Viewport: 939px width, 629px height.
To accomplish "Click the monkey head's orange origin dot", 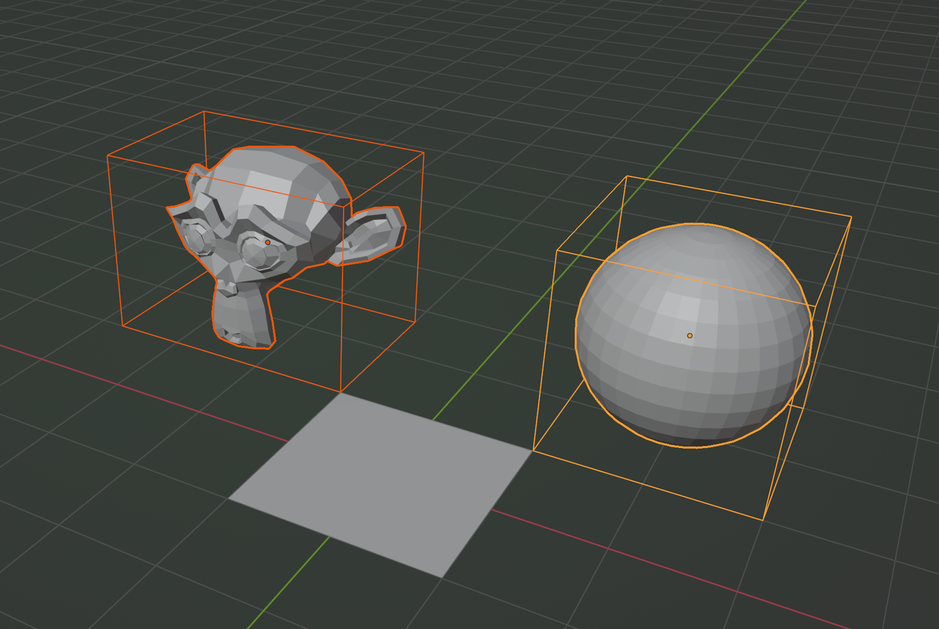I will [268, 242].
